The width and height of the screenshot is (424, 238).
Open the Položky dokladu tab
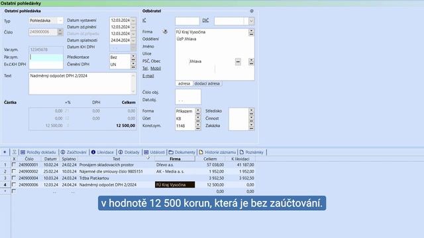click(x=38, y=153)
